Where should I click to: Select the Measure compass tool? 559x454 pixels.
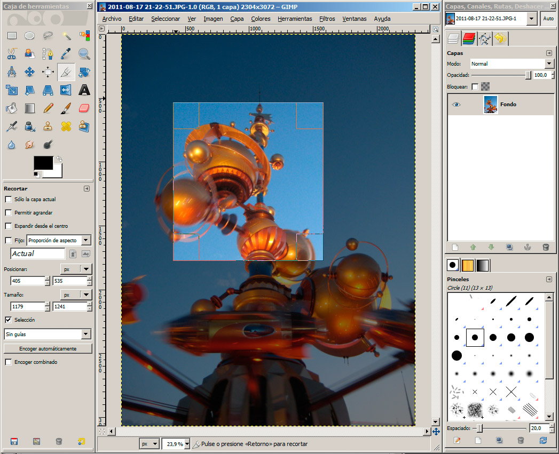[12, 72]
